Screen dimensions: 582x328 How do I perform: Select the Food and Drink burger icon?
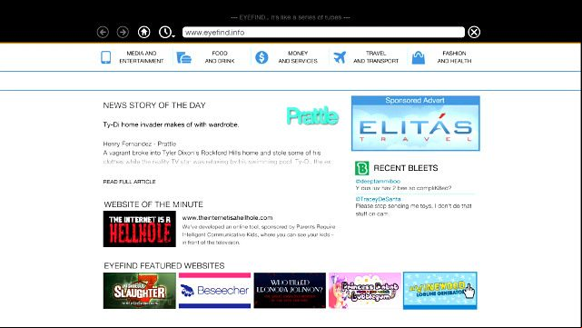[x=183, y=57]
